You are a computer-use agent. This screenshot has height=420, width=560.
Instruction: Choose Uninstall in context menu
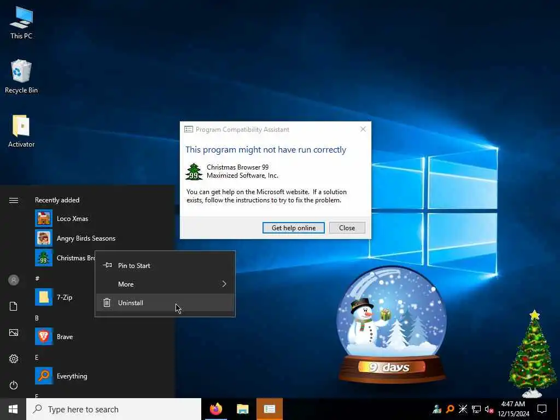(x=165, y=303)
